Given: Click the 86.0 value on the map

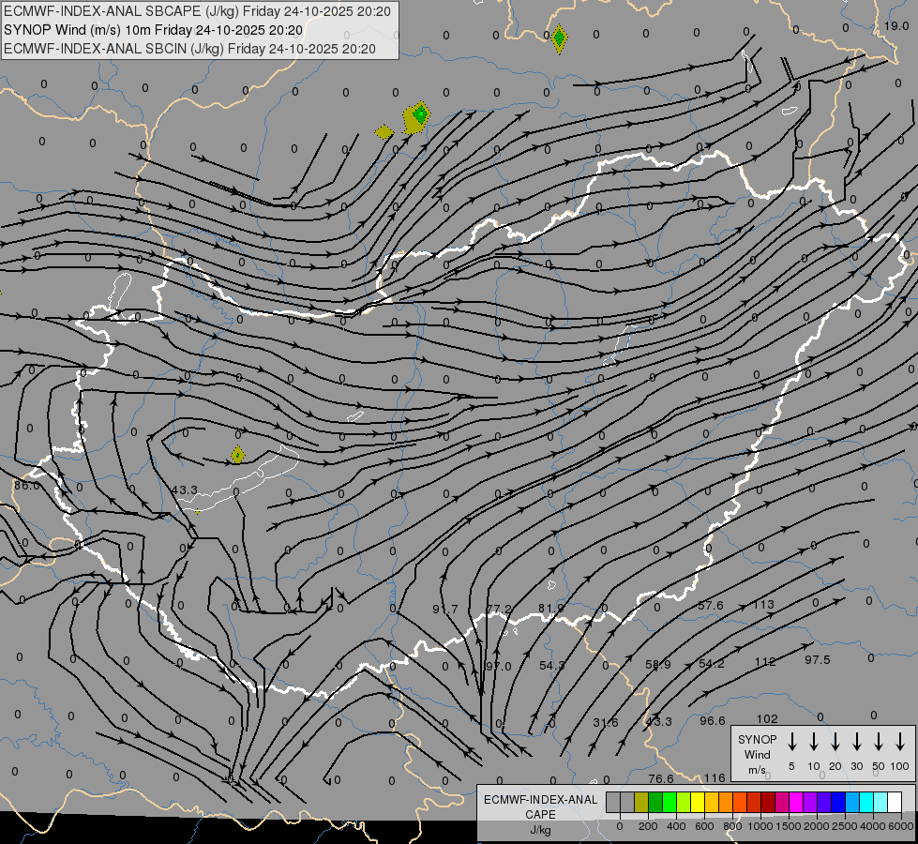Looking at the screenshot, I should pyautogui.click(x=26, y=486).
